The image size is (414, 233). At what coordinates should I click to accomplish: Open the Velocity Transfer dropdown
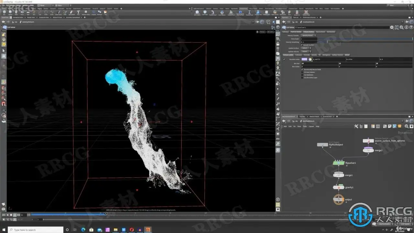(309, 36)
